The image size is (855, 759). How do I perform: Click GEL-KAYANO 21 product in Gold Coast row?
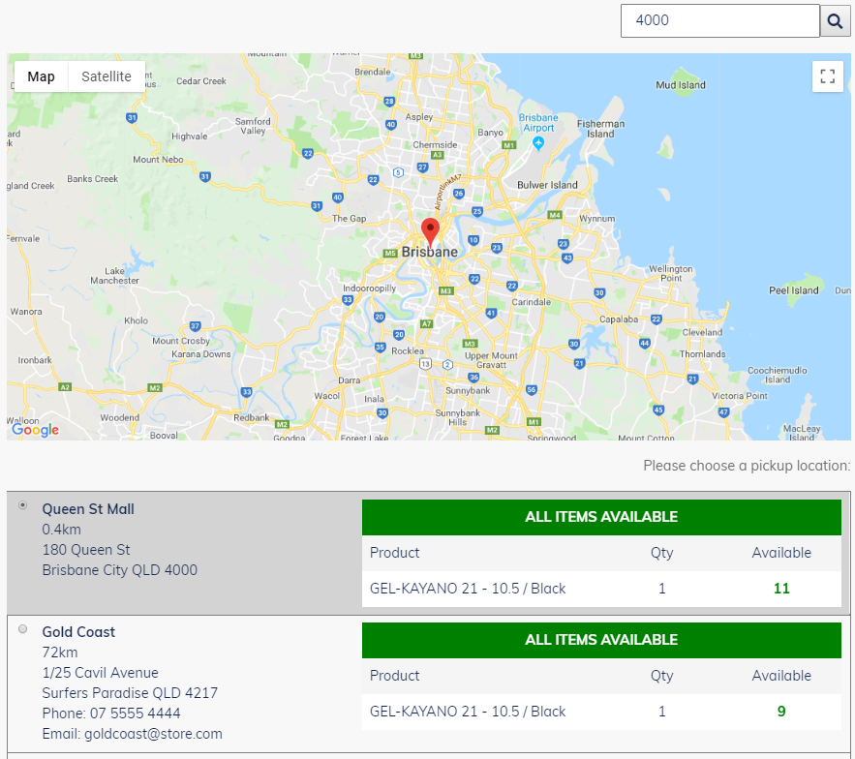468,712
